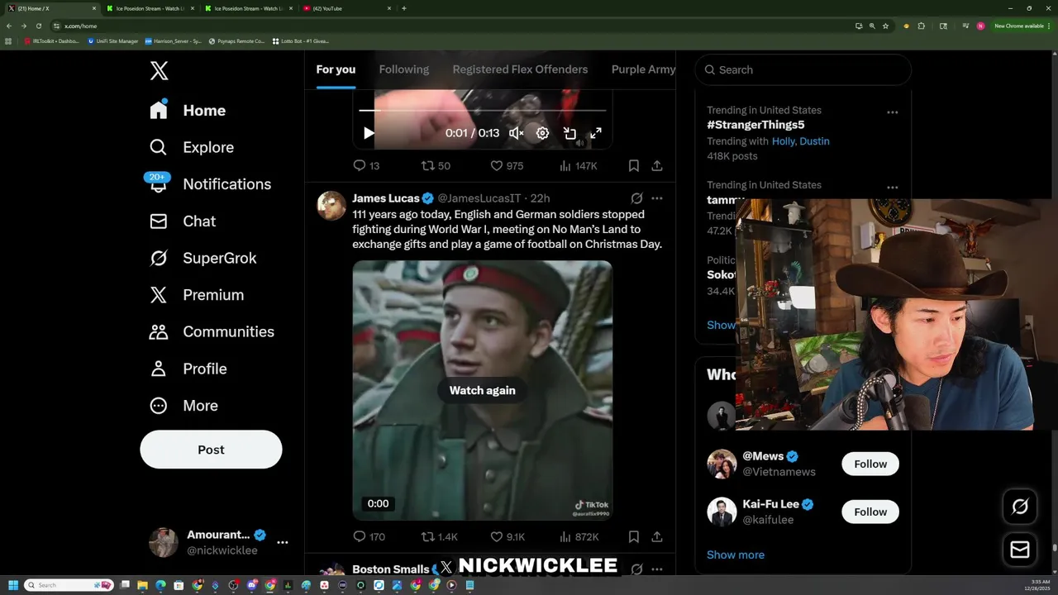The width and height of the screenshot is (1058, 595).
Task: Open James Lucas profile avatar
Action: [331, 206]
